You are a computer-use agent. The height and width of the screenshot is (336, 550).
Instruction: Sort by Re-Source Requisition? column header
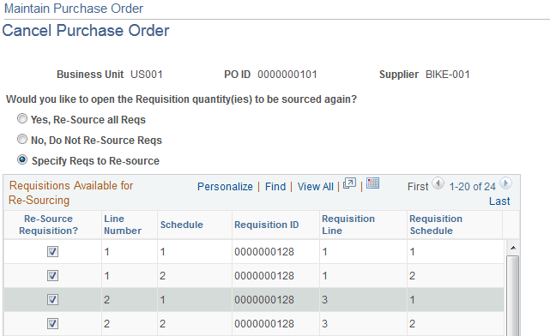48,225
